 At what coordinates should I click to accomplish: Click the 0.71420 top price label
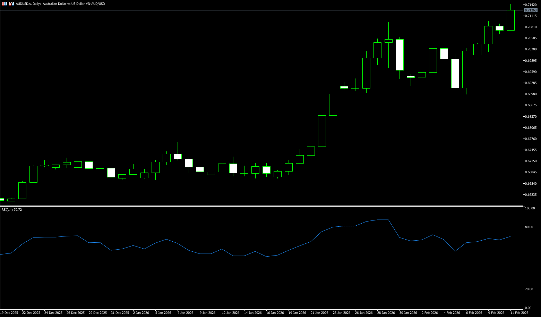(531, 5)
